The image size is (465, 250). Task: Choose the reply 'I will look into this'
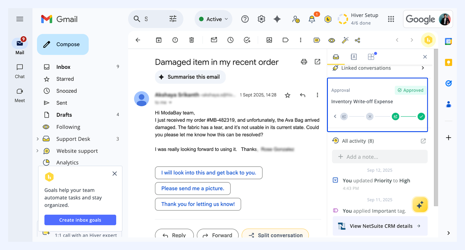209,173
